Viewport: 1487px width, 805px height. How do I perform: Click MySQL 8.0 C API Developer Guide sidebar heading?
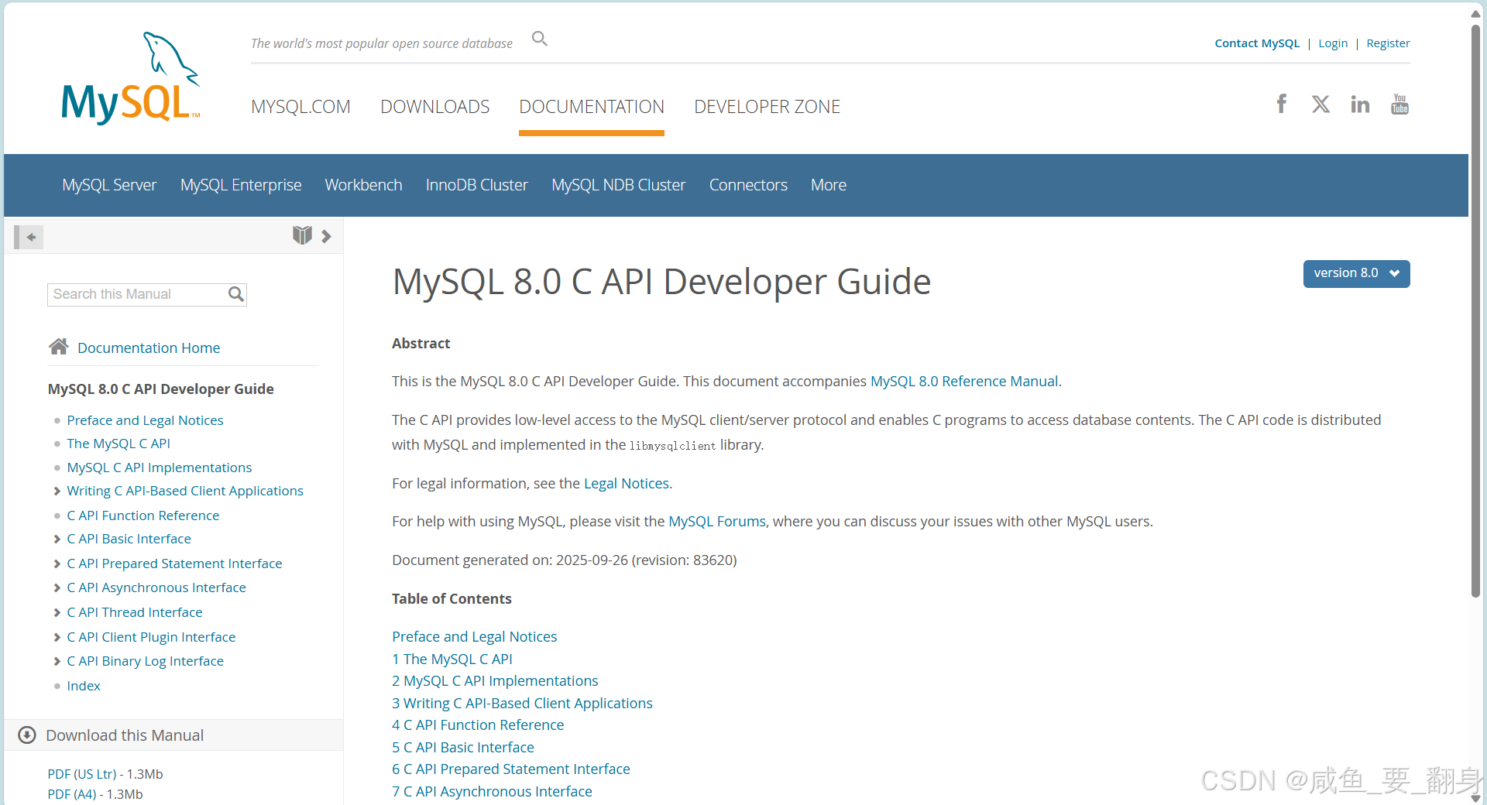pos(161,389)
